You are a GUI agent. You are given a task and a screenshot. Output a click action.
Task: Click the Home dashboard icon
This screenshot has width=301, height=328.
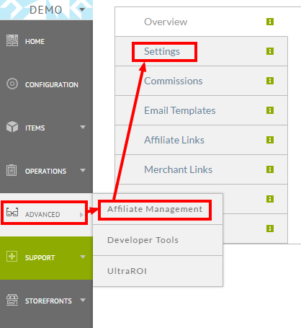pos(12,40)
